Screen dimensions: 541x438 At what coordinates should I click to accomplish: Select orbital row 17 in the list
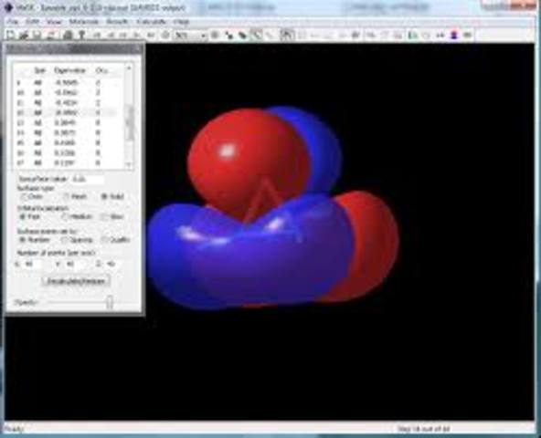[x=68, y=162]
